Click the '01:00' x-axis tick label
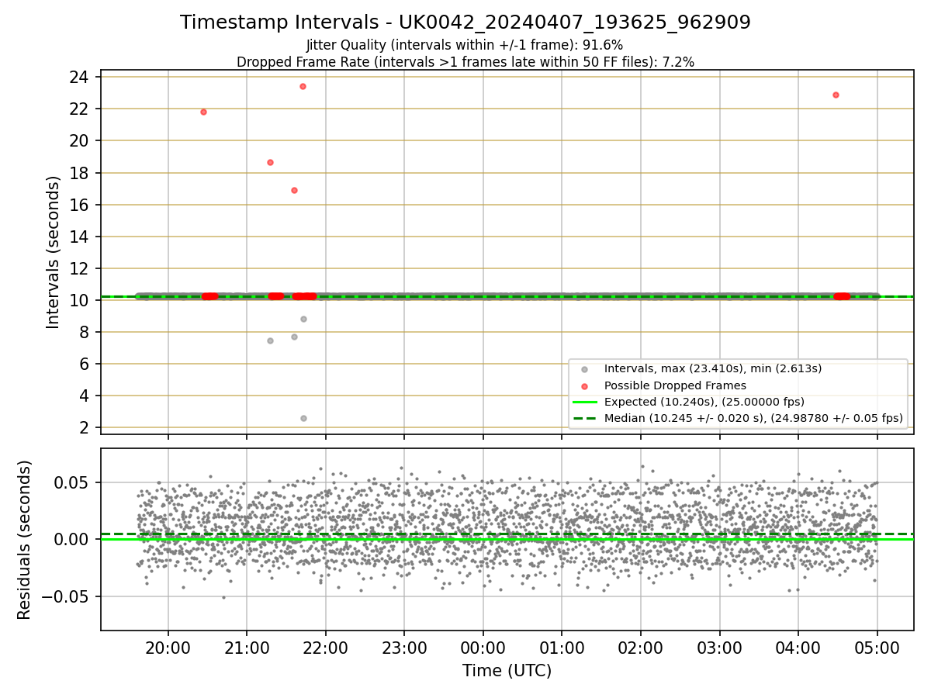This screenshot has width=931, height=698. [x=562, y=648]
